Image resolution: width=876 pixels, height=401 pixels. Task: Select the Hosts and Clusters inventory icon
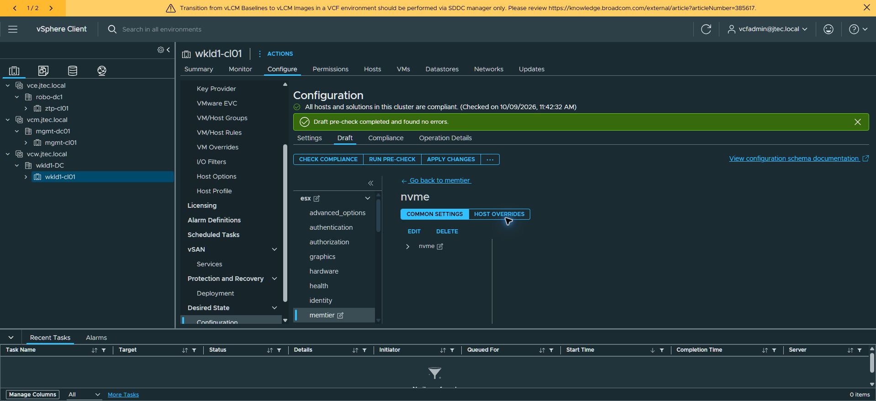click(14, 70)
